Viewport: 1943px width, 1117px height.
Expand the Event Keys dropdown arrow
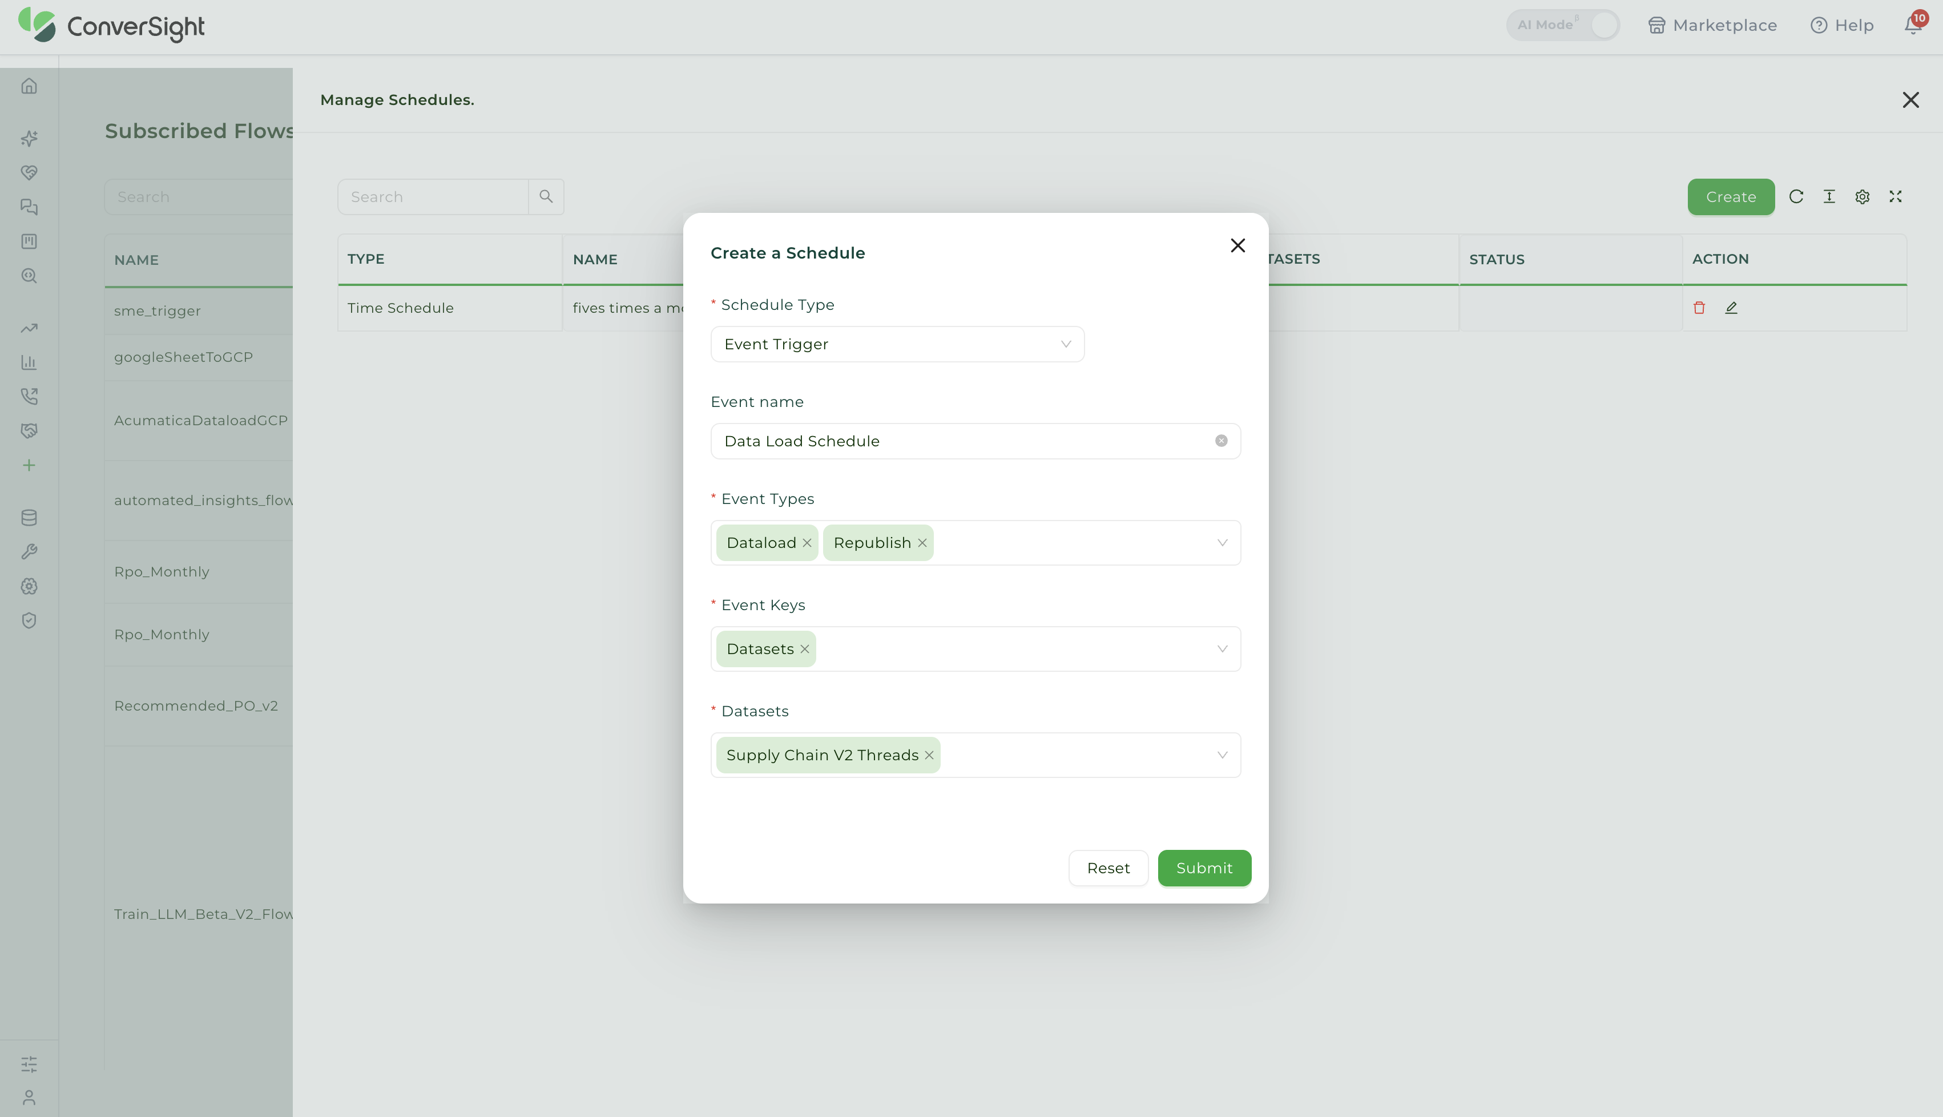[x=1222, y=649]
